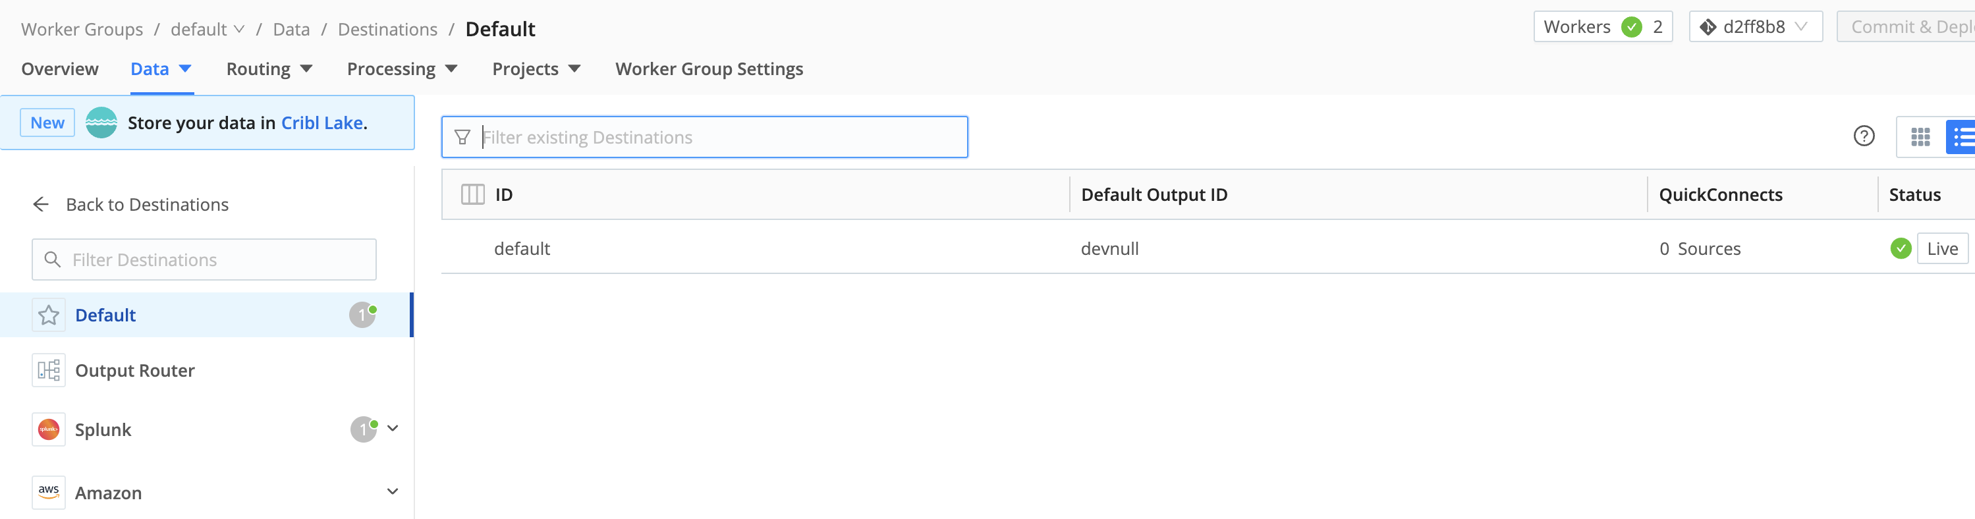Open the Routing menu

(269, 69)
